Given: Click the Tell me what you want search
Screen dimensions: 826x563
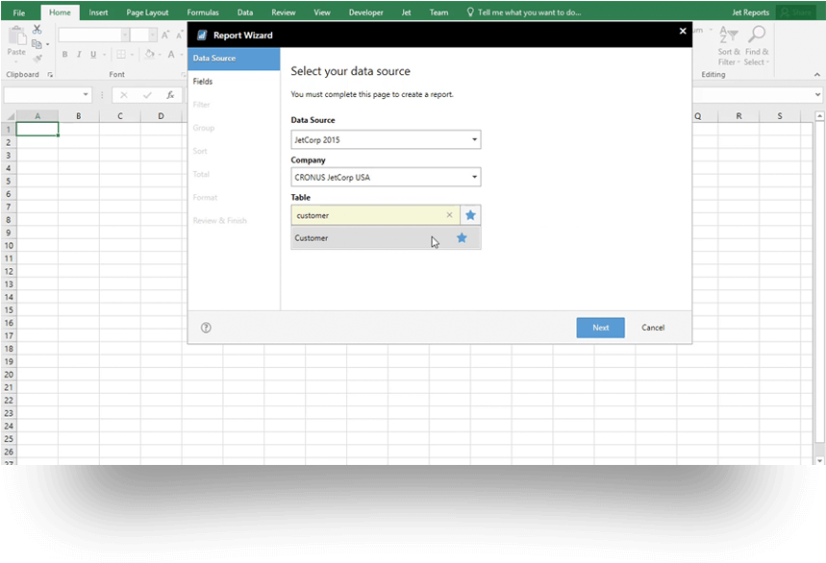Looking at the screenshot, I should 524,12.
